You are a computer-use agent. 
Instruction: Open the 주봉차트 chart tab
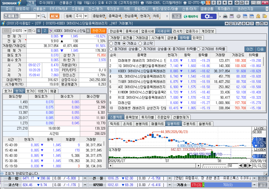coord(189,124)
